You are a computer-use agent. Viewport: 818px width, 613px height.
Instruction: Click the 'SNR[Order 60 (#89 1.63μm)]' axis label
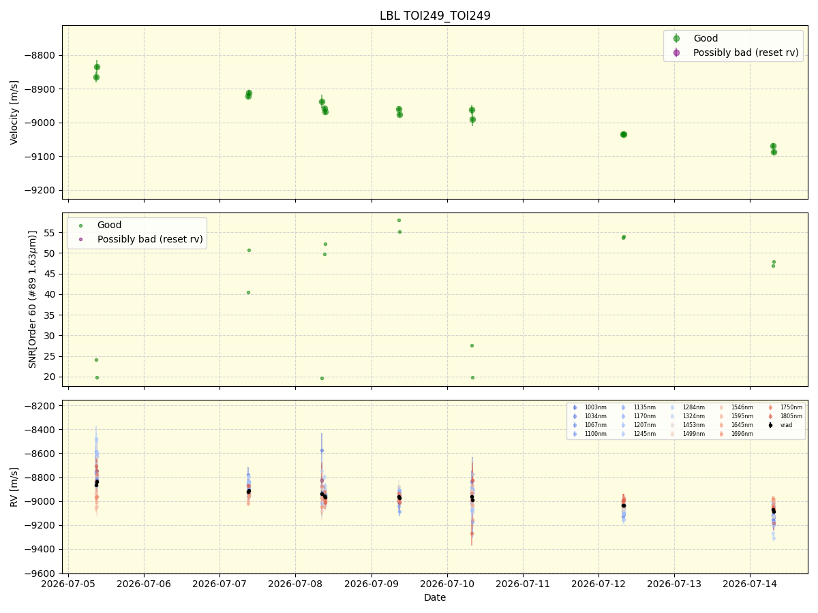point(32,299)
